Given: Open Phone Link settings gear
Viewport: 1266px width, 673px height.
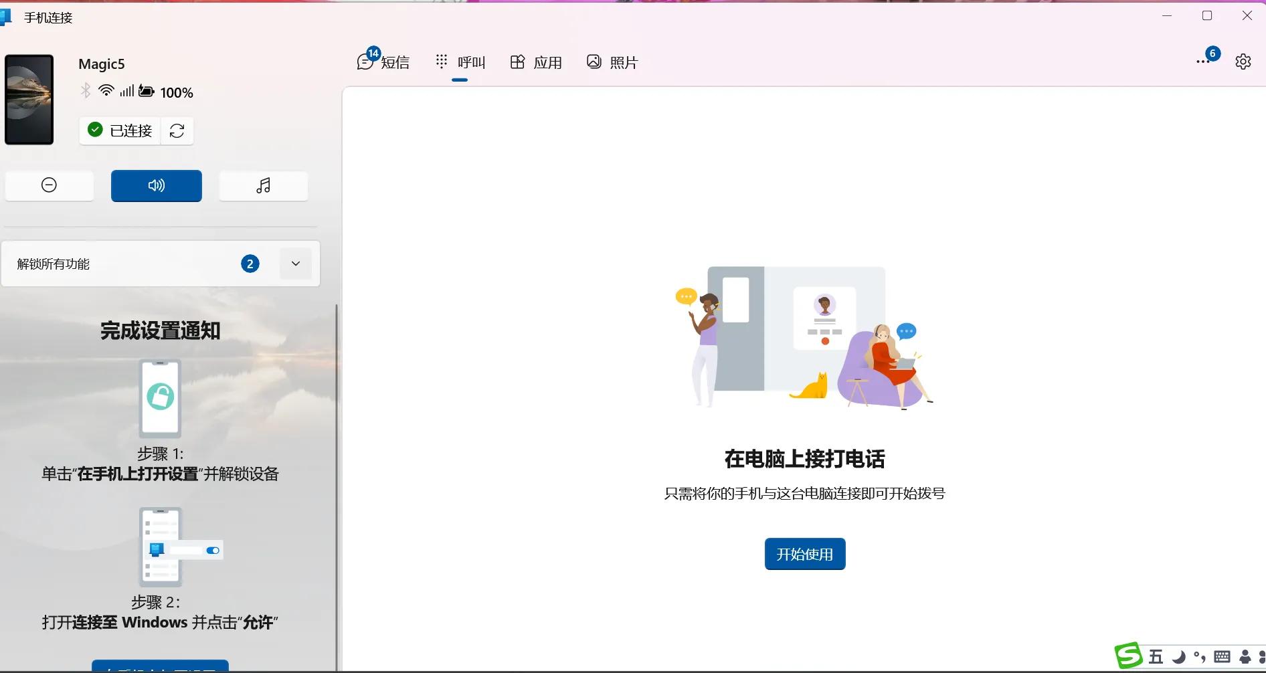Looking at the screenshot, I should tap(1243, 61).
